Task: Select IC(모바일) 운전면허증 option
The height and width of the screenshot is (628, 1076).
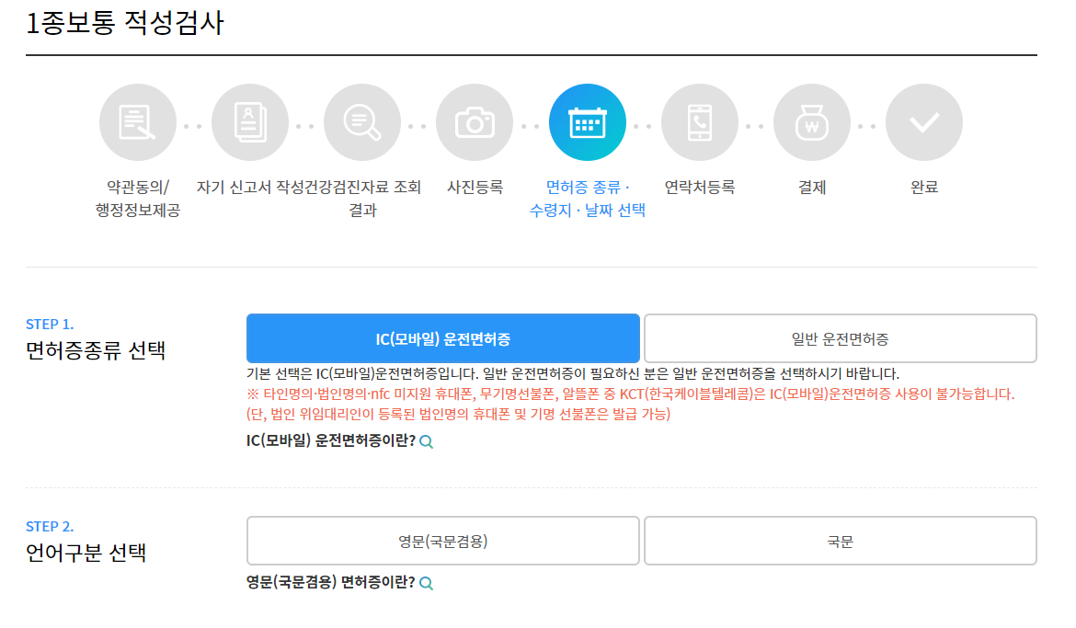Action: (443, 338)
